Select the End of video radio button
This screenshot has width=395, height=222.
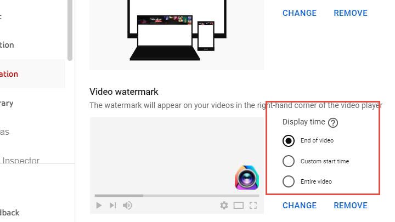(x=289, y=141)
